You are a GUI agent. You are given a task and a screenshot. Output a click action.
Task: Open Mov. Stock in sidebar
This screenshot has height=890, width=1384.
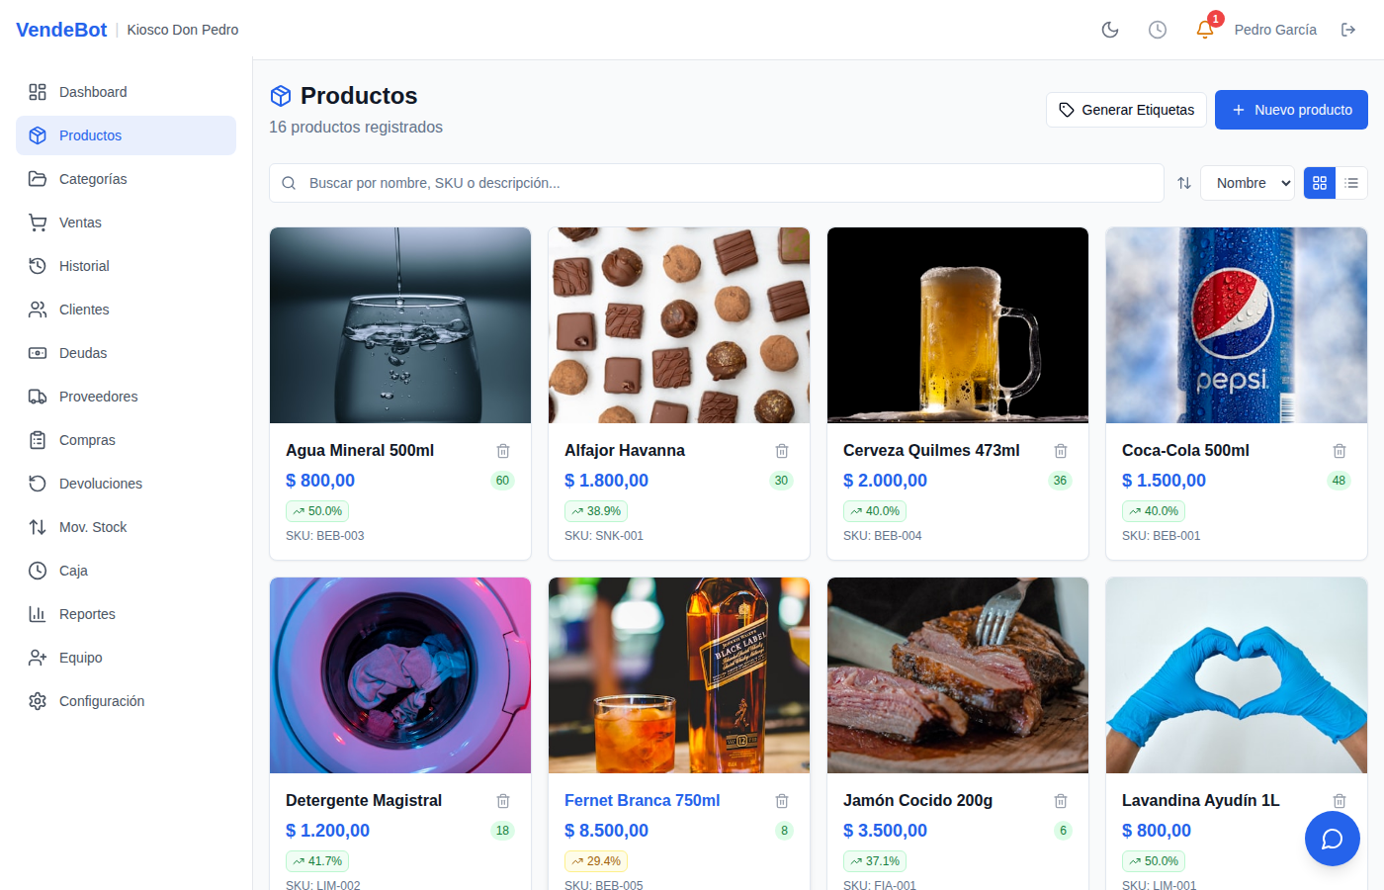click(x=126, y=527)
